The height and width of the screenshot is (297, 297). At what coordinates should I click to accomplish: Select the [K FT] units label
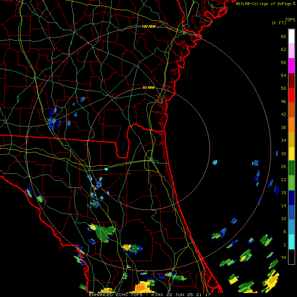279,23
